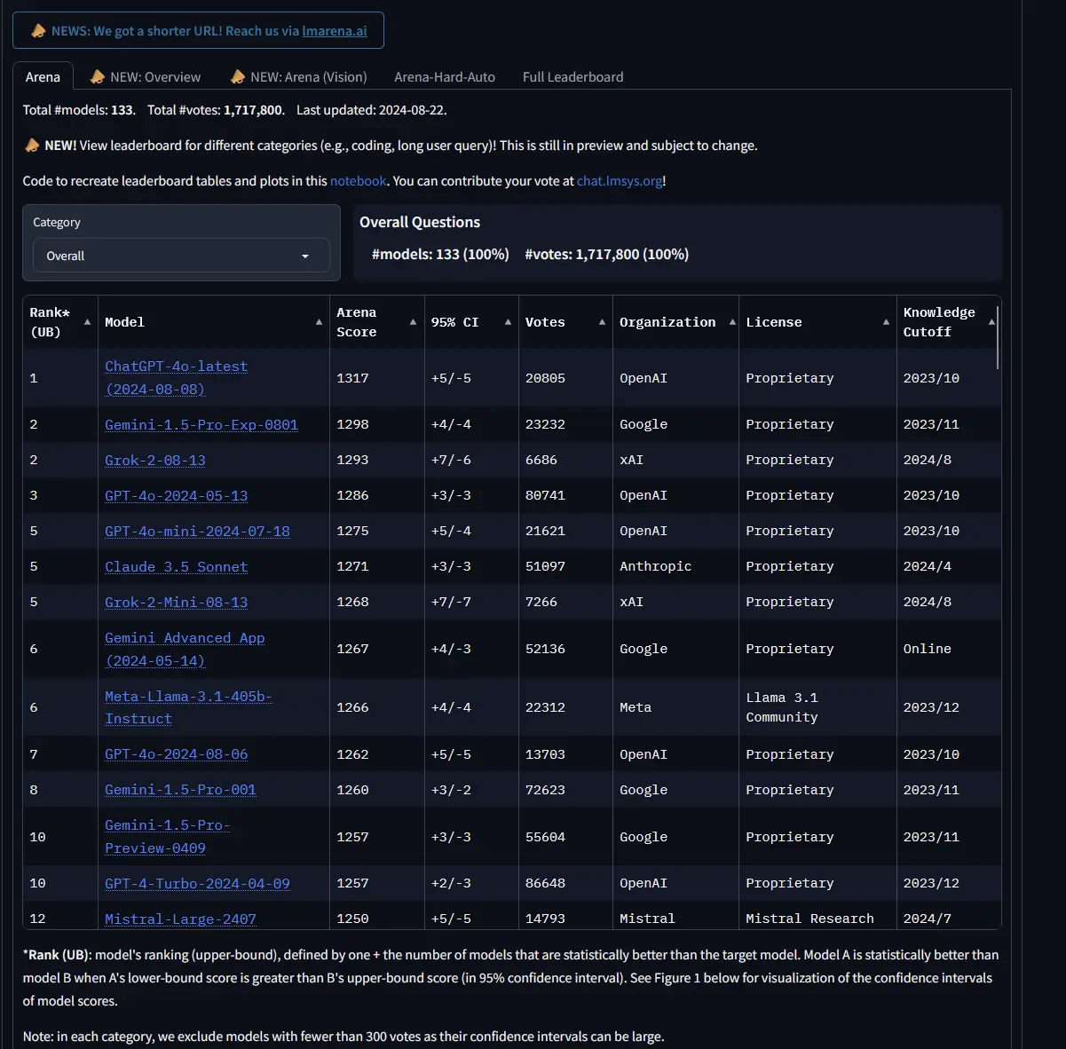Screen dimensions: 1066x1049
Task: Open the Gemini-1.5-Pro-001 model link
Action: tap(180, 790)
